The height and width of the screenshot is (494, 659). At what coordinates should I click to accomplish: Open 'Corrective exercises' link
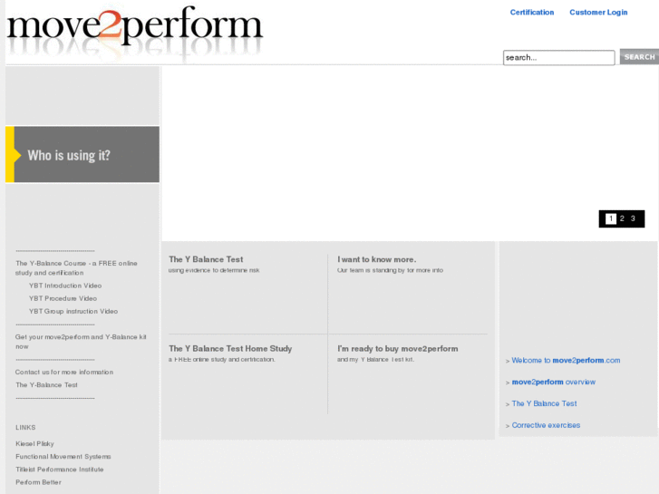(x=546, y=425)
